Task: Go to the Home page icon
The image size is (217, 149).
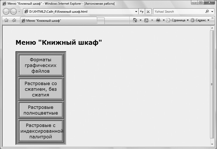Action: pos(135,20)
